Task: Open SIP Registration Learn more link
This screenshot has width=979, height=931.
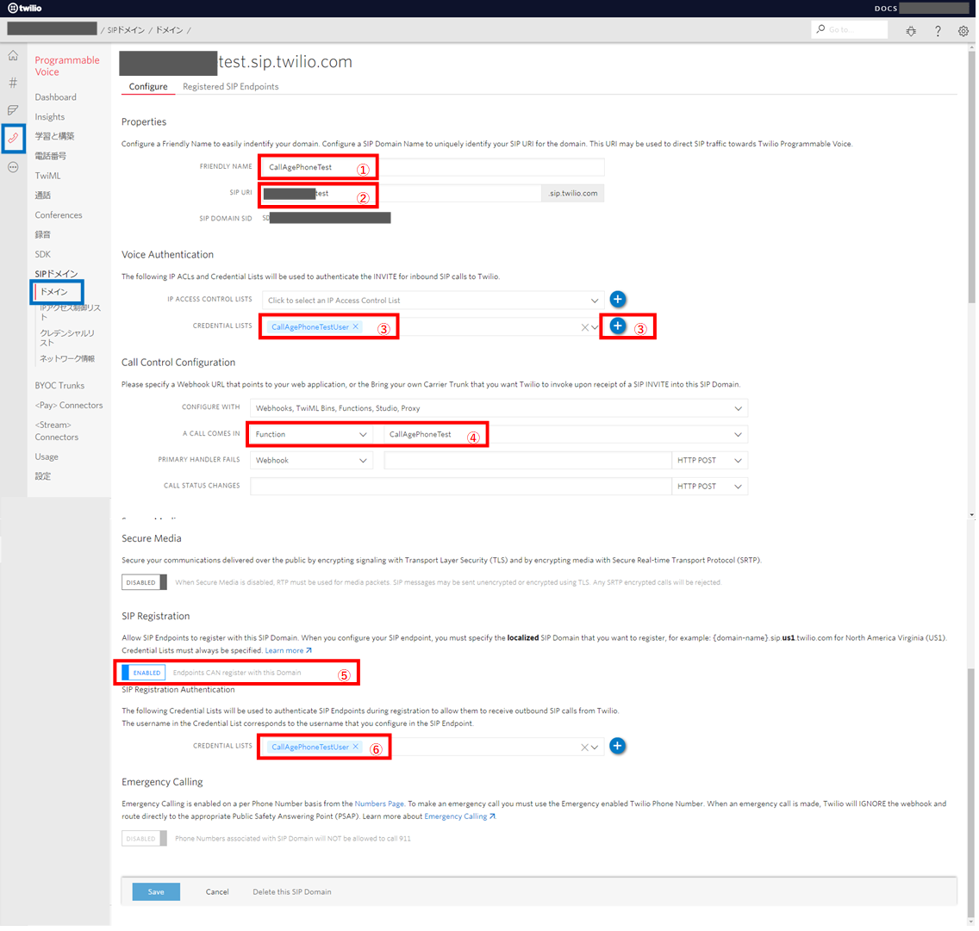Action: [x=289, y=652]
